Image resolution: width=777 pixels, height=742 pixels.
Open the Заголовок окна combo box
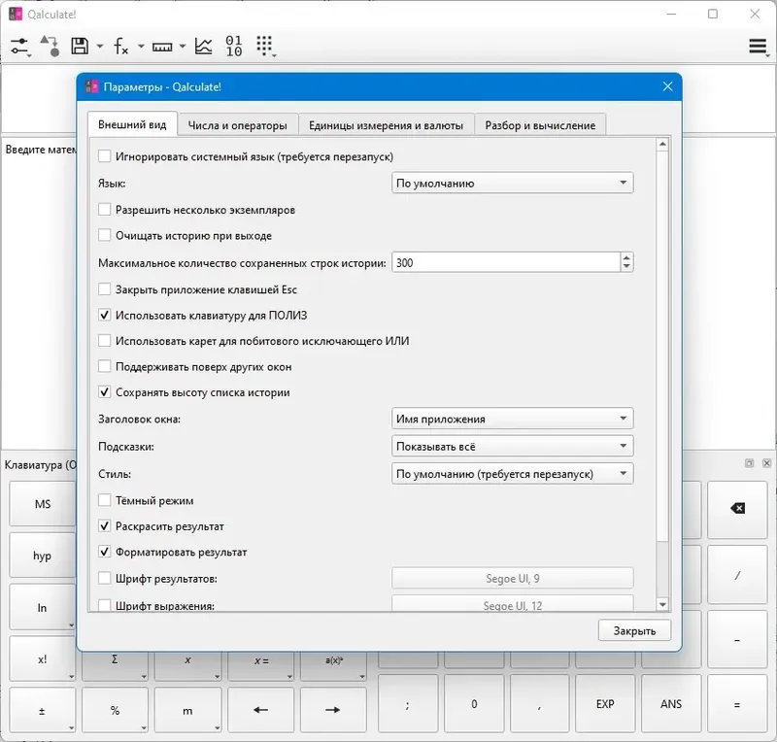coord(512,419)
